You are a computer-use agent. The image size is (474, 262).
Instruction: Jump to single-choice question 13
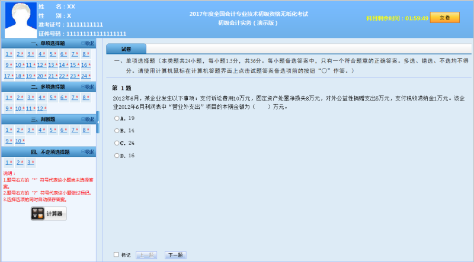[x=51, y=65]
